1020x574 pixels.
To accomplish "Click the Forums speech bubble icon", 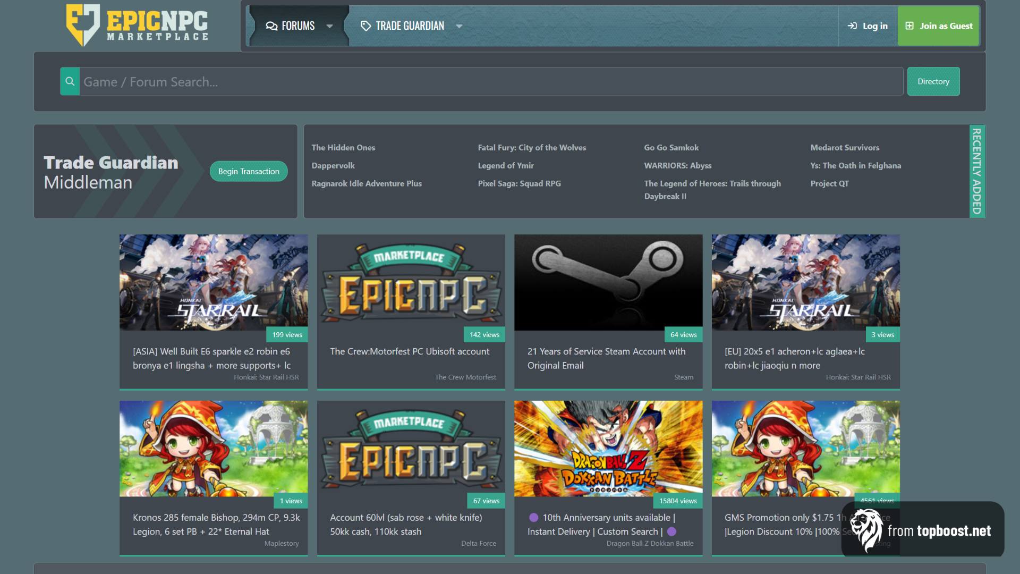I will tap(271, 26).
